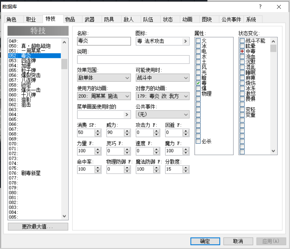Select skill 056 爆裂突击 in list
Viewport: 290px width, 249px height.
click(35, 75)
